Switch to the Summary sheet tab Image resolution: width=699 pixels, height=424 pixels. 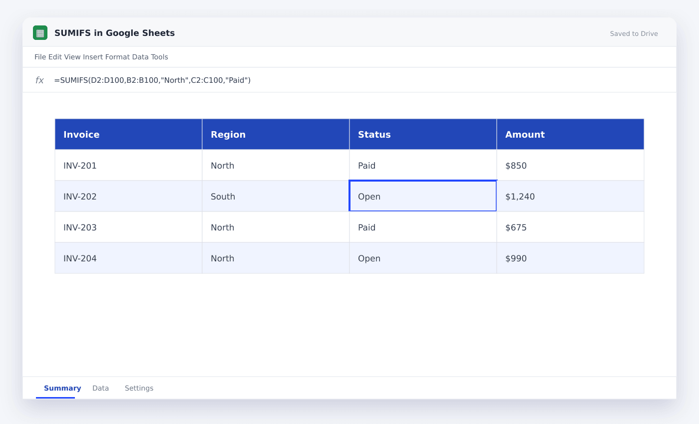[x=62, y=388]
